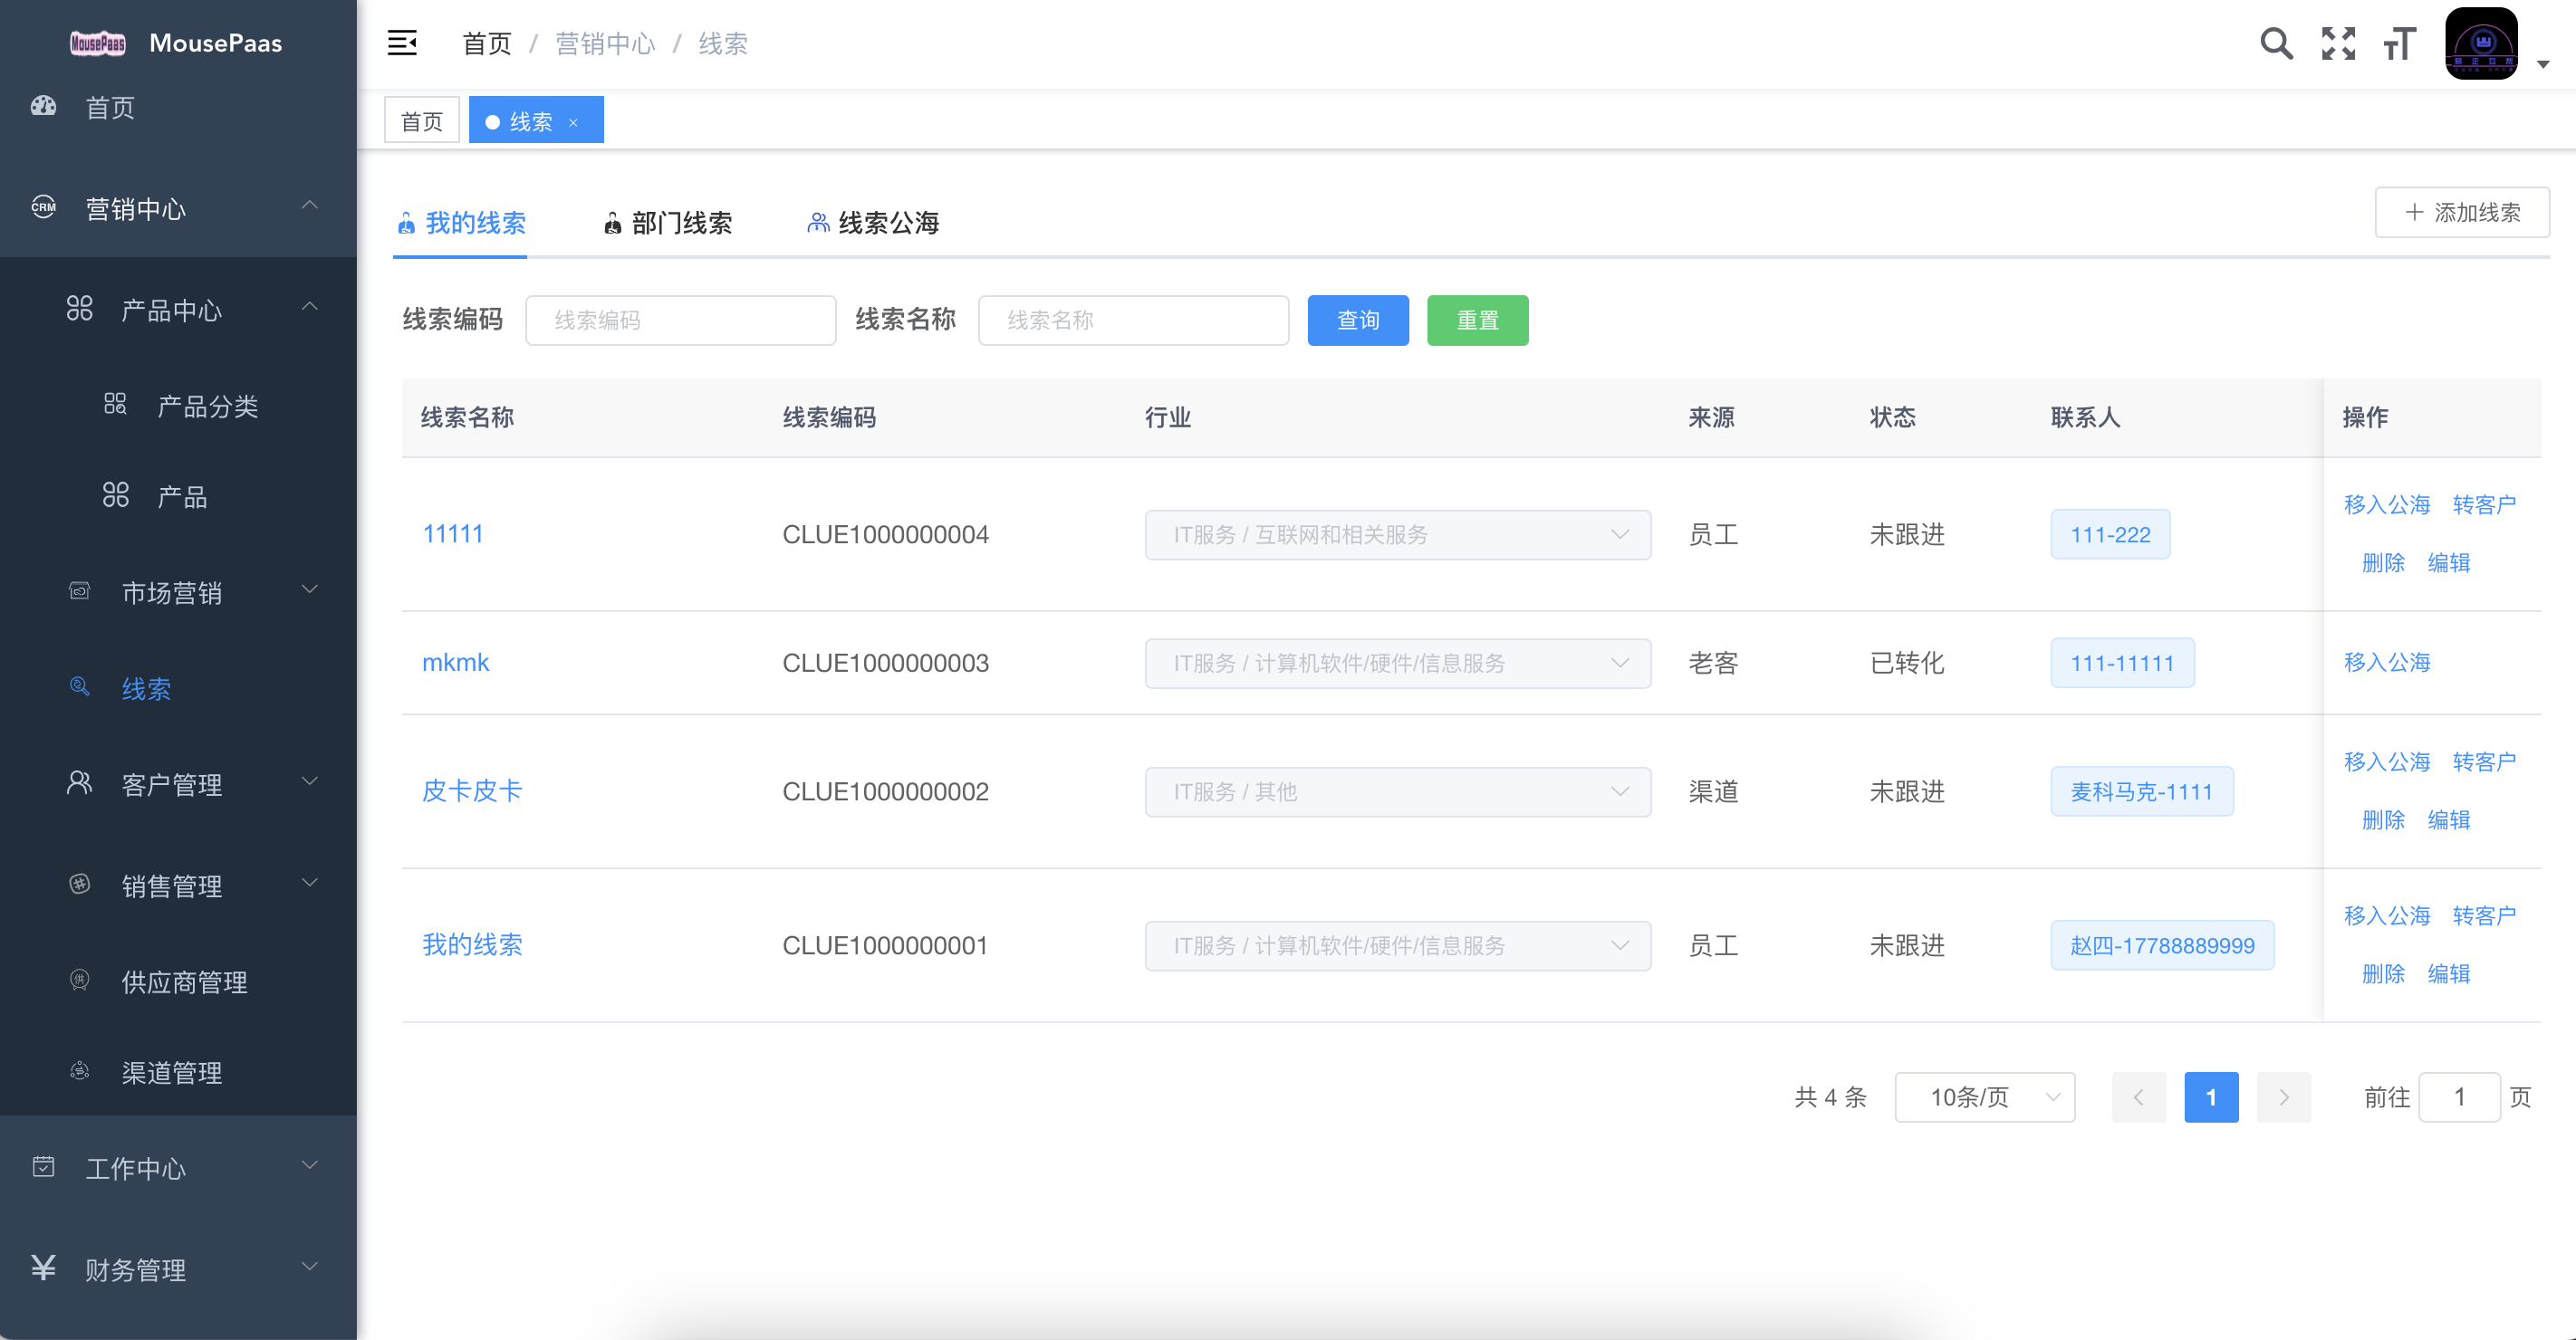Expand the 客户管理 submenu chevron
This screenshot has height=1340, width=2576.
310,781
